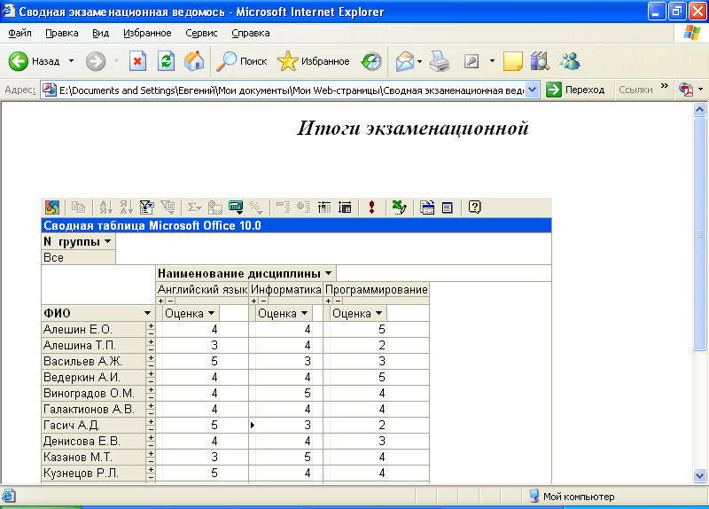Click the Copy icon in pivot toolbar
The image size is (709, 509).
pos(78,208)
